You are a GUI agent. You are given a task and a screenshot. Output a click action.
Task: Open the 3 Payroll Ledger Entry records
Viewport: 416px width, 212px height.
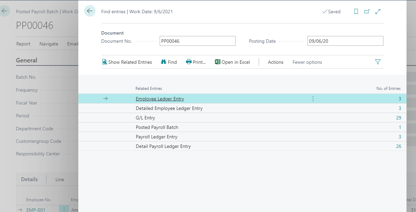point(400,137)
